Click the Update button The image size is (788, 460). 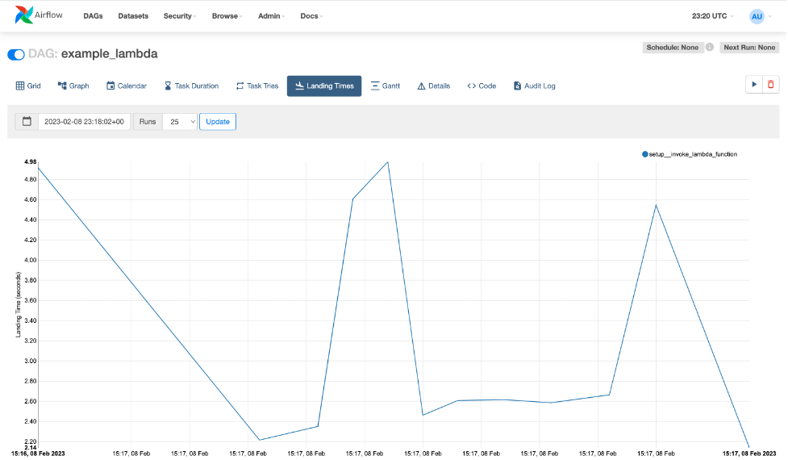(218, 122)
